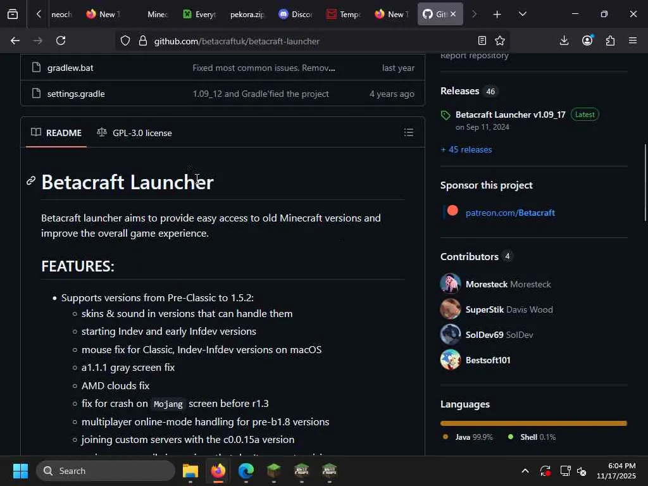Open the clock showing 6:04 PM
Image resolution: width=648 pixels, height=486 pixels.
click(616, 471)
